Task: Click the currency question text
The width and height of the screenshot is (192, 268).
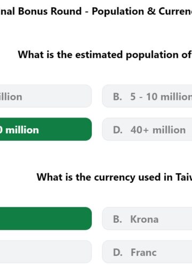Action: point(114,177)
